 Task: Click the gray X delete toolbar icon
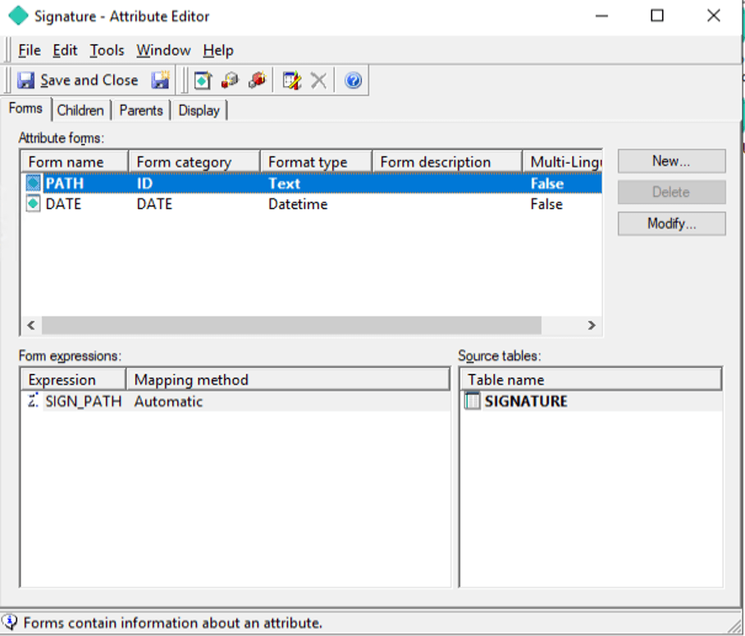318,80
